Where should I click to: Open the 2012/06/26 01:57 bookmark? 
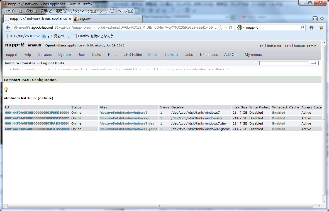click(x=22, y=36)
